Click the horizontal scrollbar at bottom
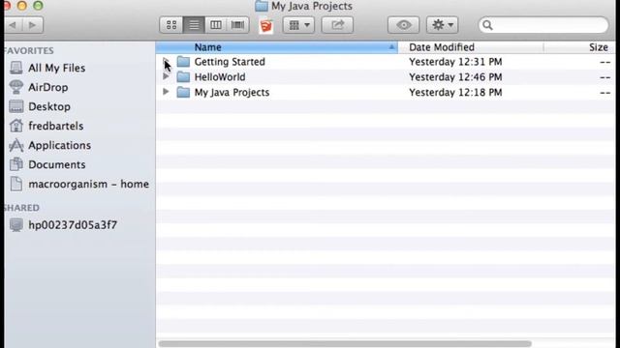This screenshot has height=348, width=620. (345, 344)
